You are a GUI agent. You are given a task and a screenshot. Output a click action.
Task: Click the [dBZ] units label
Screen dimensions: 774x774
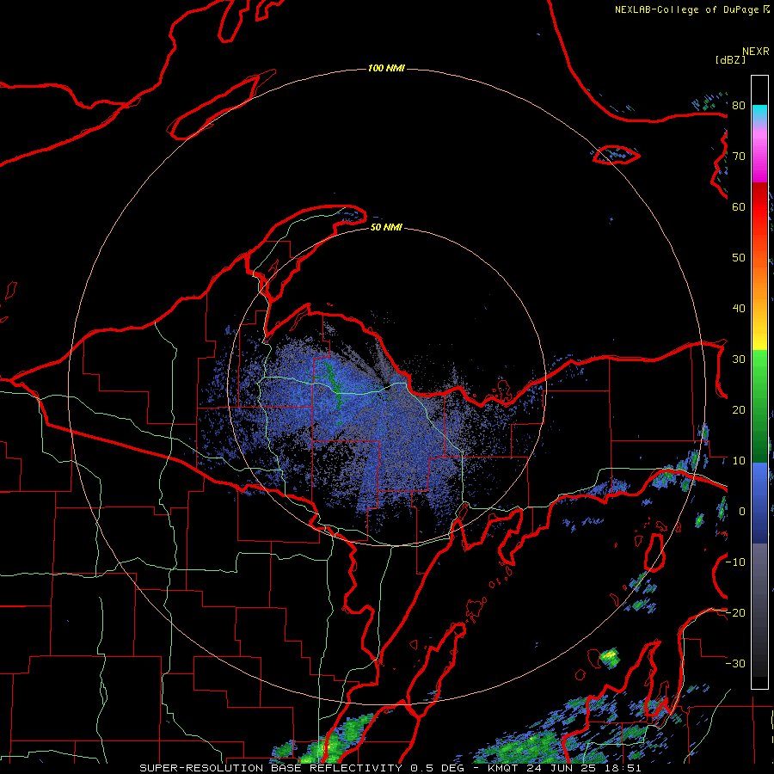(730, 59)
